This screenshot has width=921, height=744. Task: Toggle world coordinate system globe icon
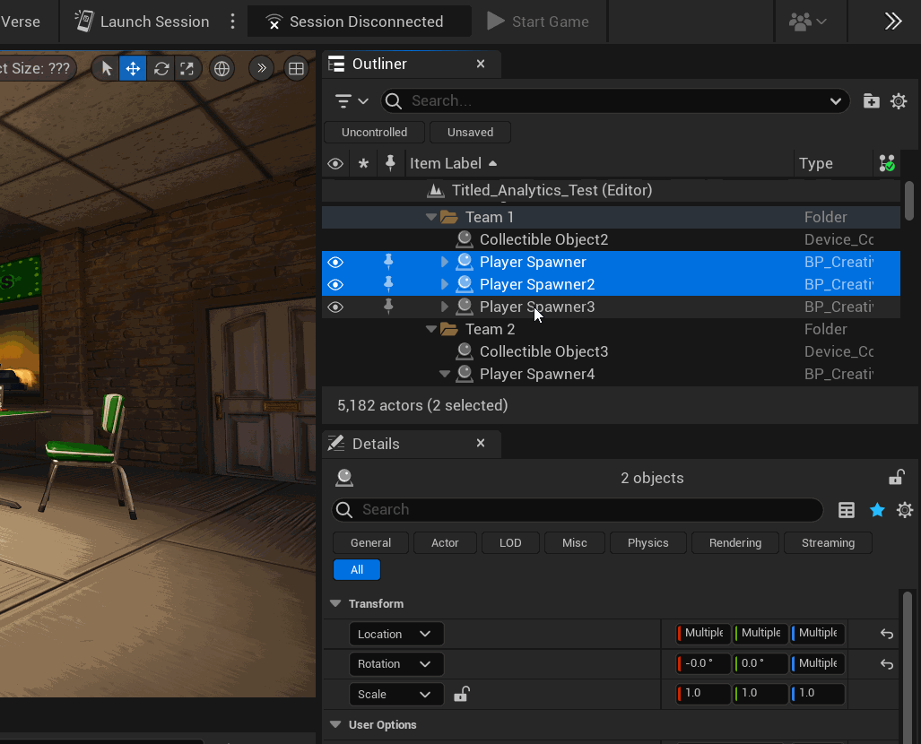point(222,69)
